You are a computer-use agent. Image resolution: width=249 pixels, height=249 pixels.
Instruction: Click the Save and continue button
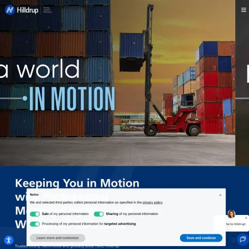201,238
